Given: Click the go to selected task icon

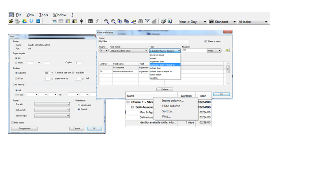Looking at the screenshot, I should (x=133, y=21).
